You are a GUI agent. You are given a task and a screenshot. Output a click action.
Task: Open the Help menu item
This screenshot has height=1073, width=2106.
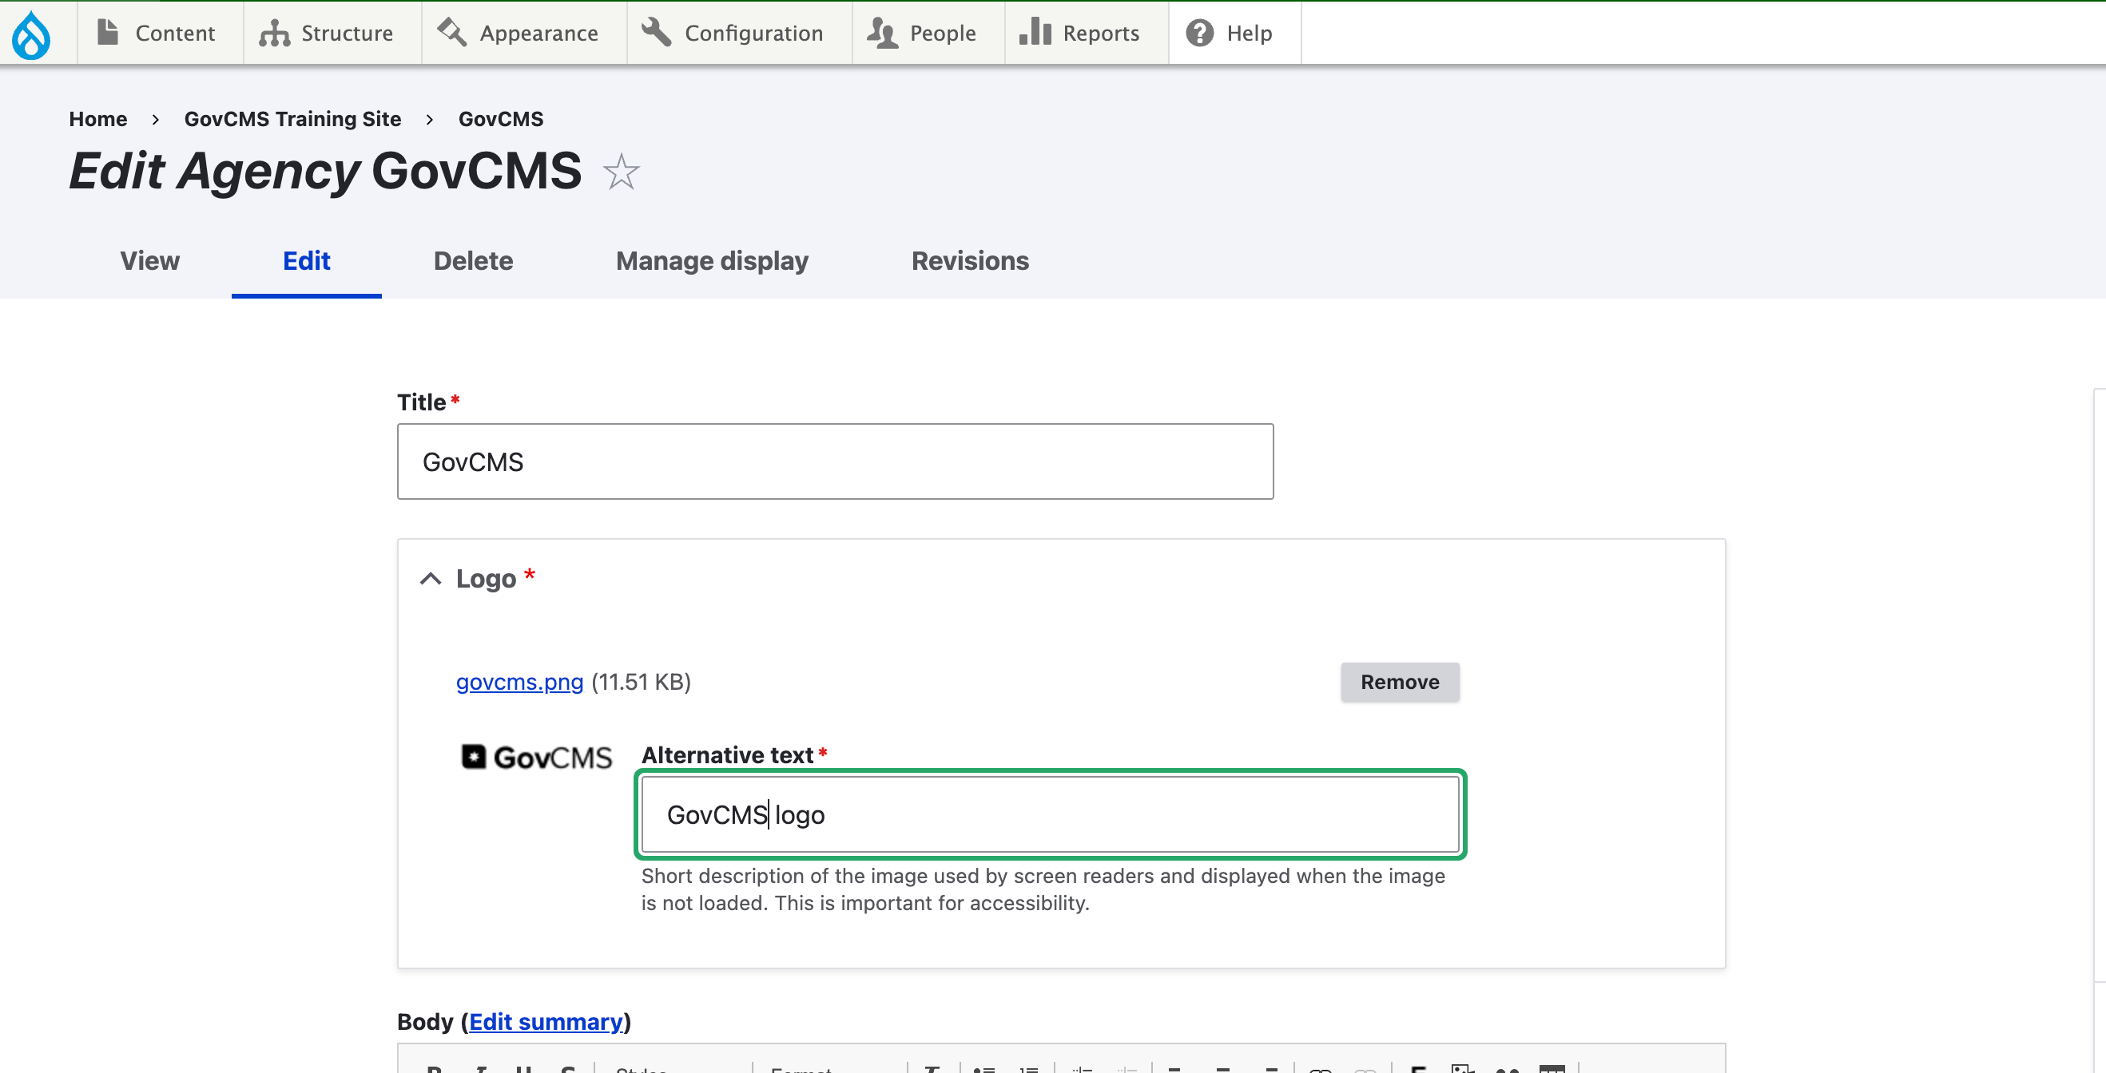[x=1230, y=34]
